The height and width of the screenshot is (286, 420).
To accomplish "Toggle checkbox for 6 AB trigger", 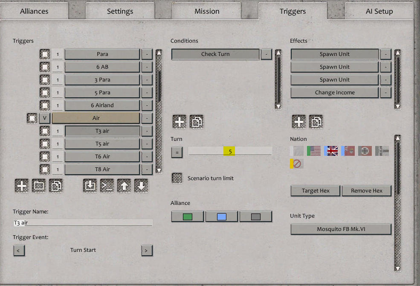I will coord(45,67).
